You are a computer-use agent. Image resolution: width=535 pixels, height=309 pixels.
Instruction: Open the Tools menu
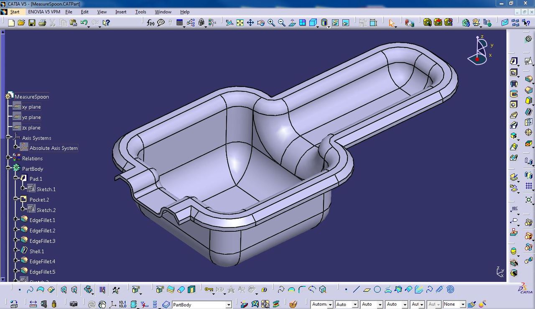pos(140,12)
